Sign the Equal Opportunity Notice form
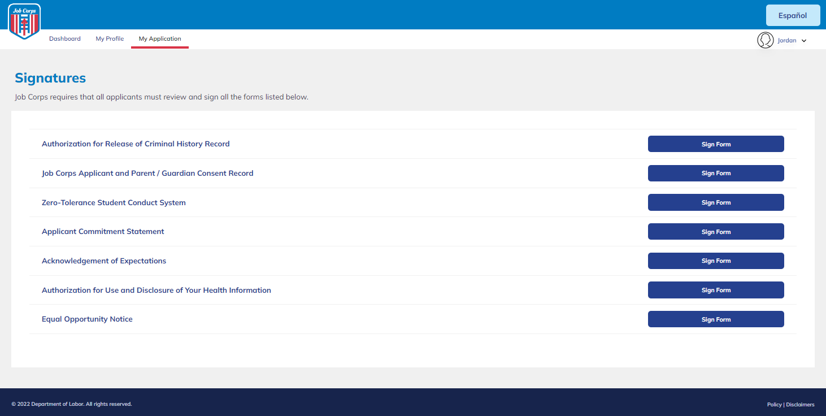Screen dimensions: 826x416 pos(716,319)
